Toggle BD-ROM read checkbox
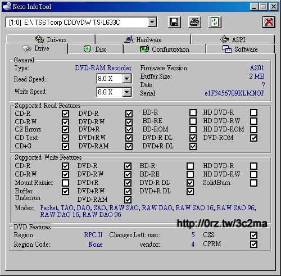 coord(193,129)
